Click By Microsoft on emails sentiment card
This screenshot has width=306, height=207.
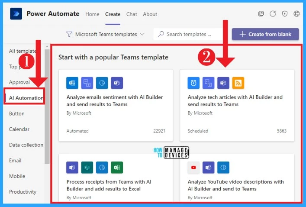79,113
